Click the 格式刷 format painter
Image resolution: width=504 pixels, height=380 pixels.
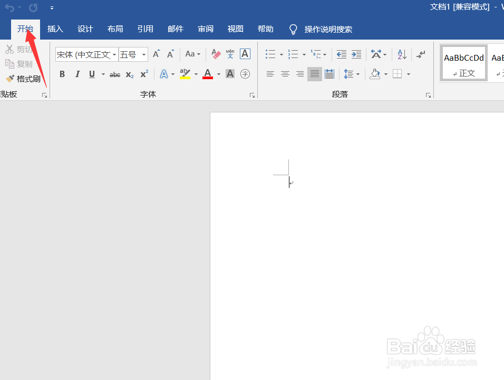[23, 79]
